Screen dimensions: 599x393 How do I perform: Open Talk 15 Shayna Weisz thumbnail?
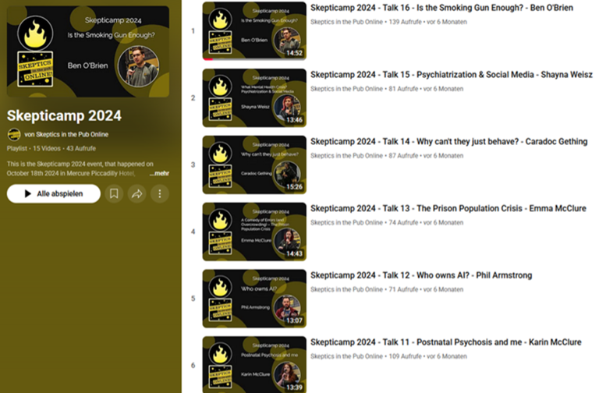pos(254,97)
